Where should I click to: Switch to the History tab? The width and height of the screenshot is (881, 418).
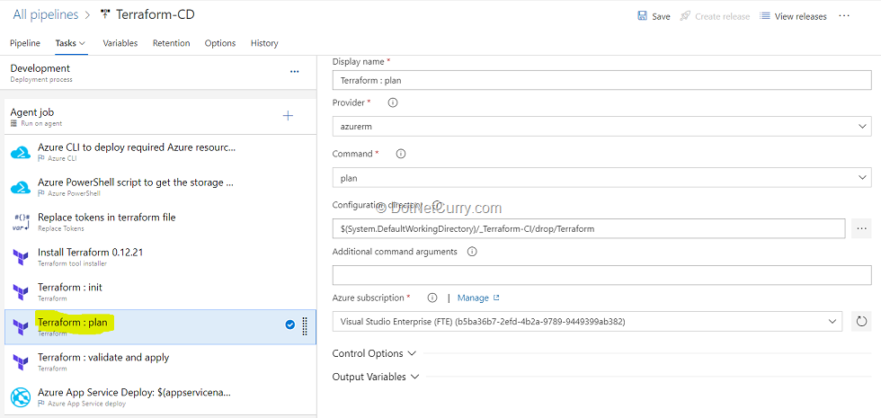click(264, 43)
